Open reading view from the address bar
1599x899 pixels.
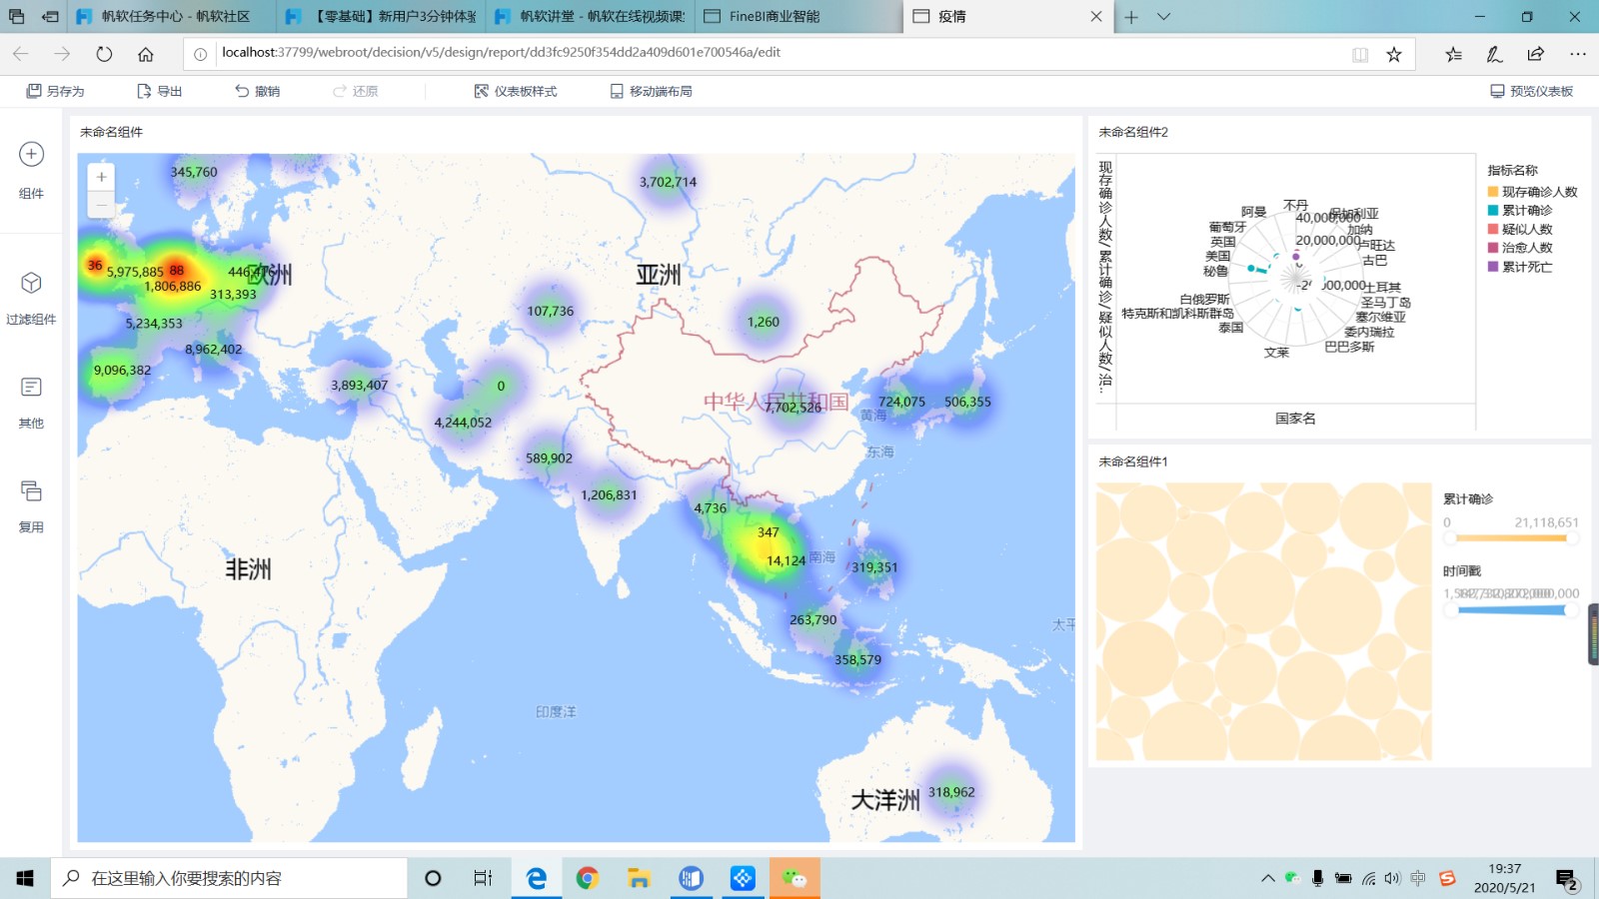coord(1360,54)
